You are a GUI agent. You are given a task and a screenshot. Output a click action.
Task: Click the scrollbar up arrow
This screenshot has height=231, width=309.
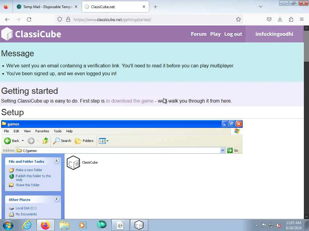click(x=306, y=28)
